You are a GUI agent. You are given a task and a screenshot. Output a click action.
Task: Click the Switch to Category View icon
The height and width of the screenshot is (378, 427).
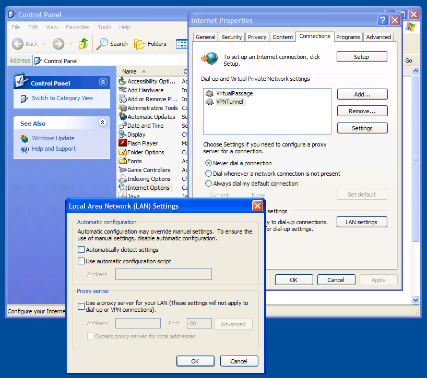(24, 99)
